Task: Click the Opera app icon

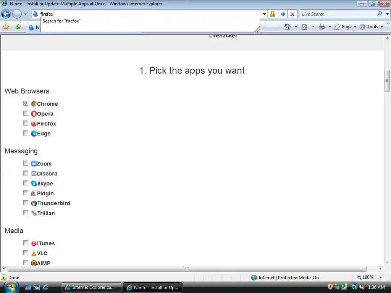Action: tap(34, 114)
